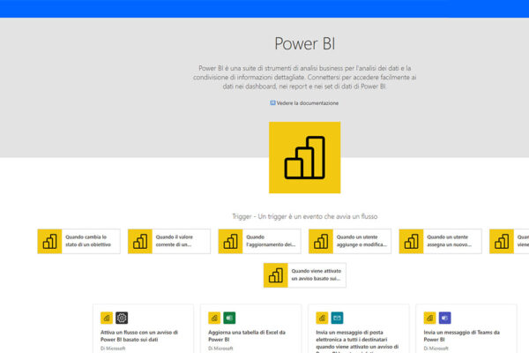This screenshot has height=353, width=529.
Task: Click Di Microsoft under Attiva un flusso template
Action: 113,349
